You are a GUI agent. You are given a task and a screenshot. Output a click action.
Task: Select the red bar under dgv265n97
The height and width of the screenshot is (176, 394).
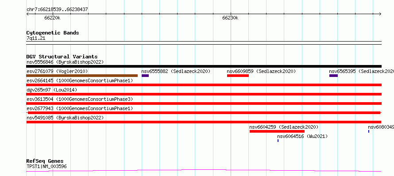[204, 94]
